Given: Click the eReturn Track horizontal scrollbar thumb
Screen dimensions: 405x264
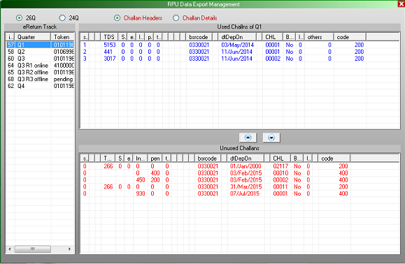Looking at the screenshot, I should pos(33,249).
